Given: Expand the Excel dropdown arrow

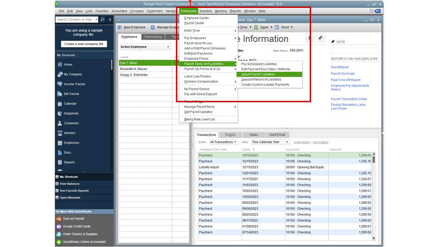Looking at the screenshot, I should 271,27.
